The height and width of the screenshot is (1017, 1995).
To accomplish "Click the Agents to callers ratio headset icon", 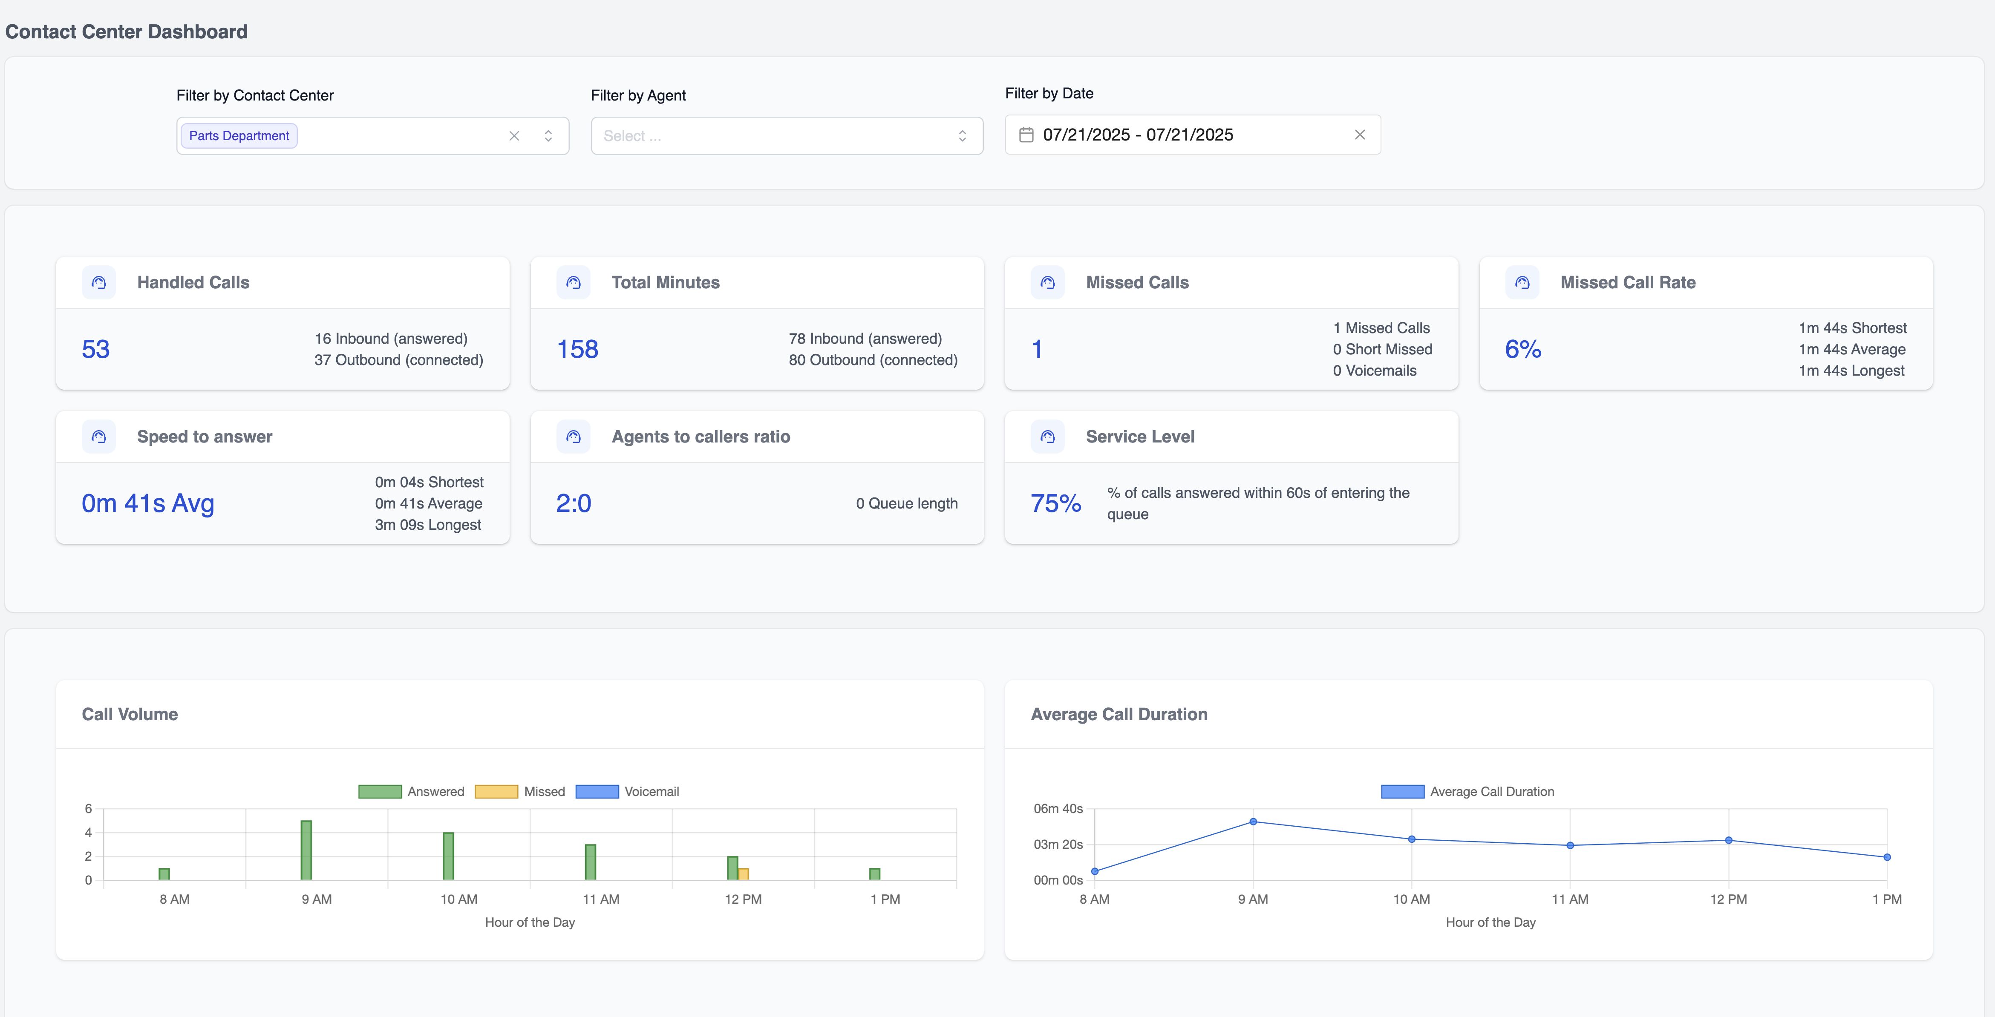I will point(573,436).
